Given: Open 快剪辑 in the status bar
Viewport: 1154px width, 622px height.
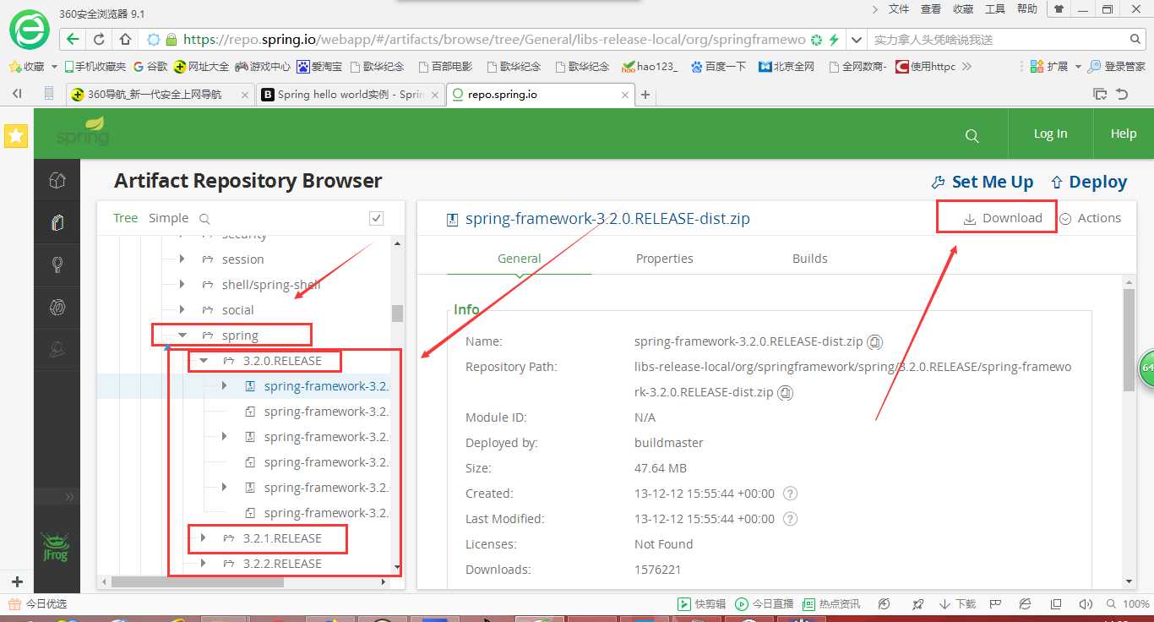Looking at the screenshot, I should coord(701,603).
